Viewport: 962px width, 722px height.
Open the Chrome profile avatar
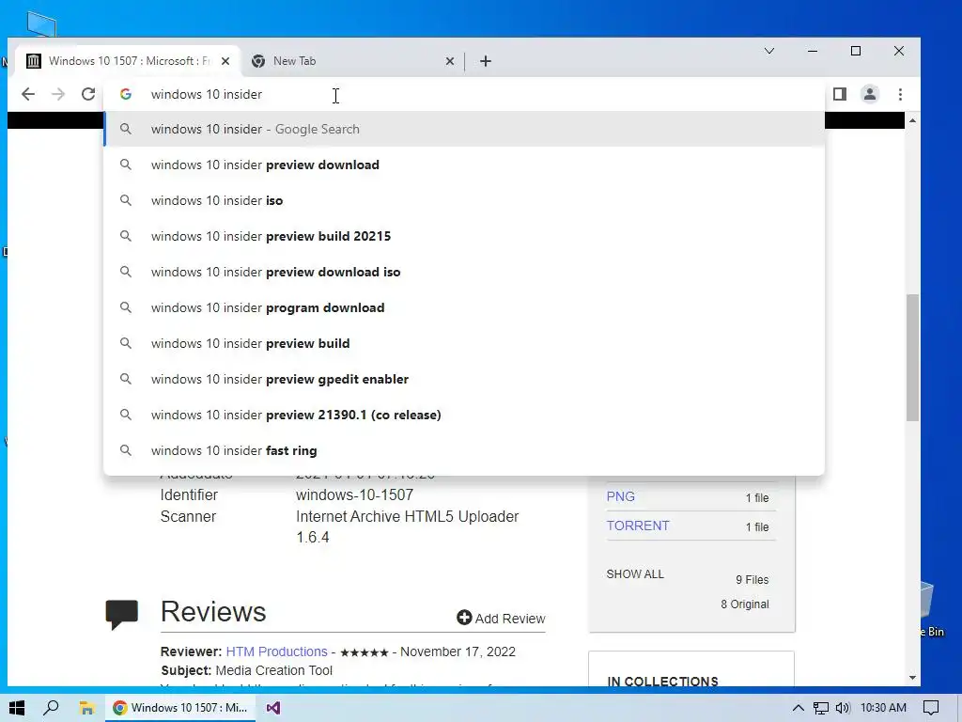click(x=869, y=94)
